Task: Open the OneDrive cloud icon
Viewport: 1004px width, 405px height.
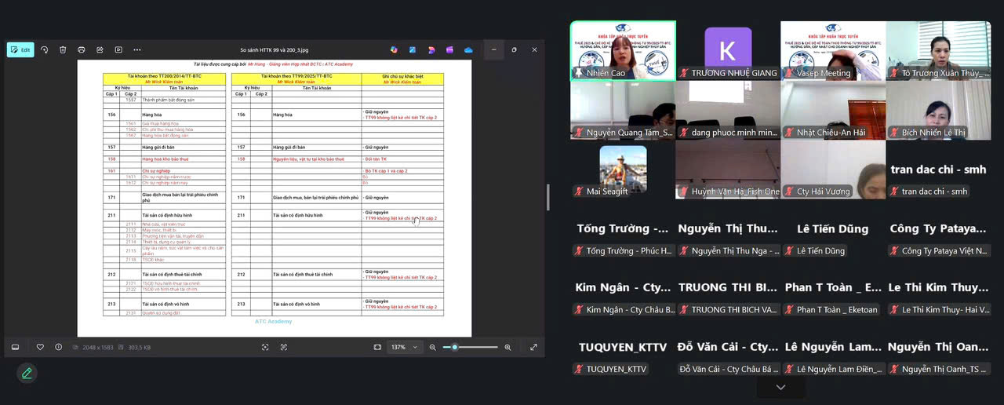Action: [468, 49]
